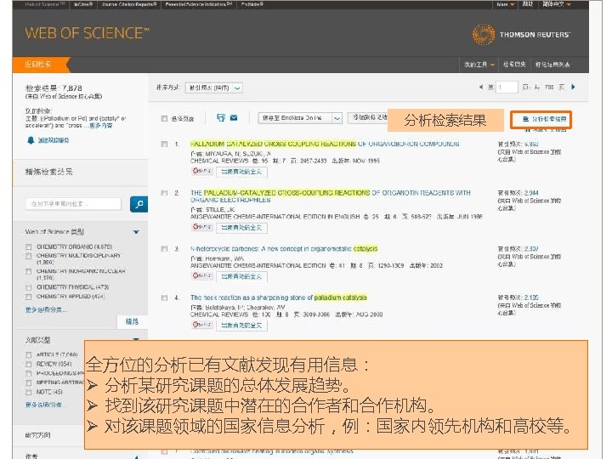
Task: Open full text from publisher for result 1
Action: 241,172
